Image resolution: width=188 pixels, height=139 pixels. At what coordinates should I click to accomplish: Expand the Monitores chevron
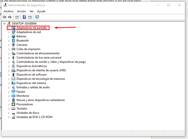pyautogui.click(x=9, y=96)
